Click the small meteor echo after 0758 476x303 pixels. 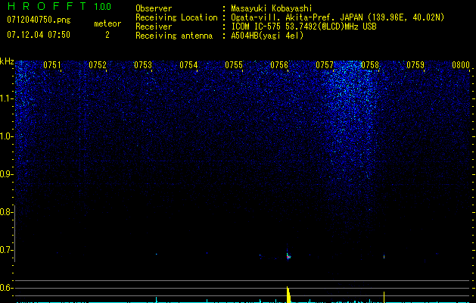pyautogui.click(x=384, y=256)
